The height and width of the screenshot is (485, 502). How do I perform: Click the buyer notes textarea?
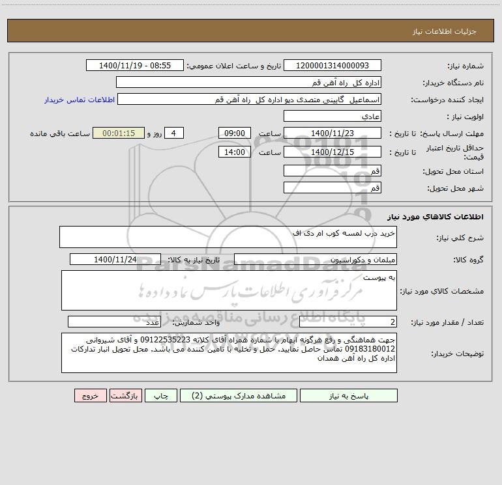229,353
